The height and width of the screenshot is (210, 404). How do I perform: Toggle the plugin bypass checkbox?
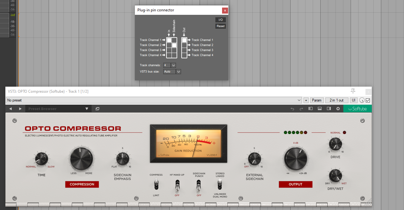[368, 100]
